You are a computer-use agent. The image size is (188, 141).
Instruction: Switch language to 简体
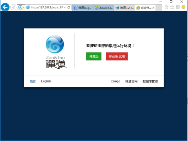(x=33, y=81)
